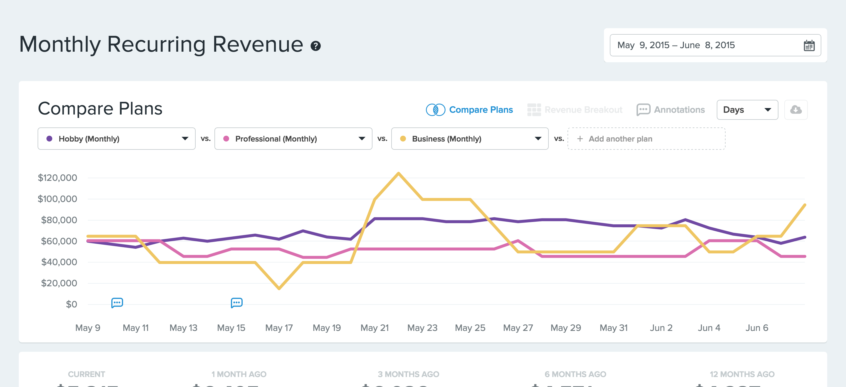Click the purple Hobby plan color dot

pos(49,139)
